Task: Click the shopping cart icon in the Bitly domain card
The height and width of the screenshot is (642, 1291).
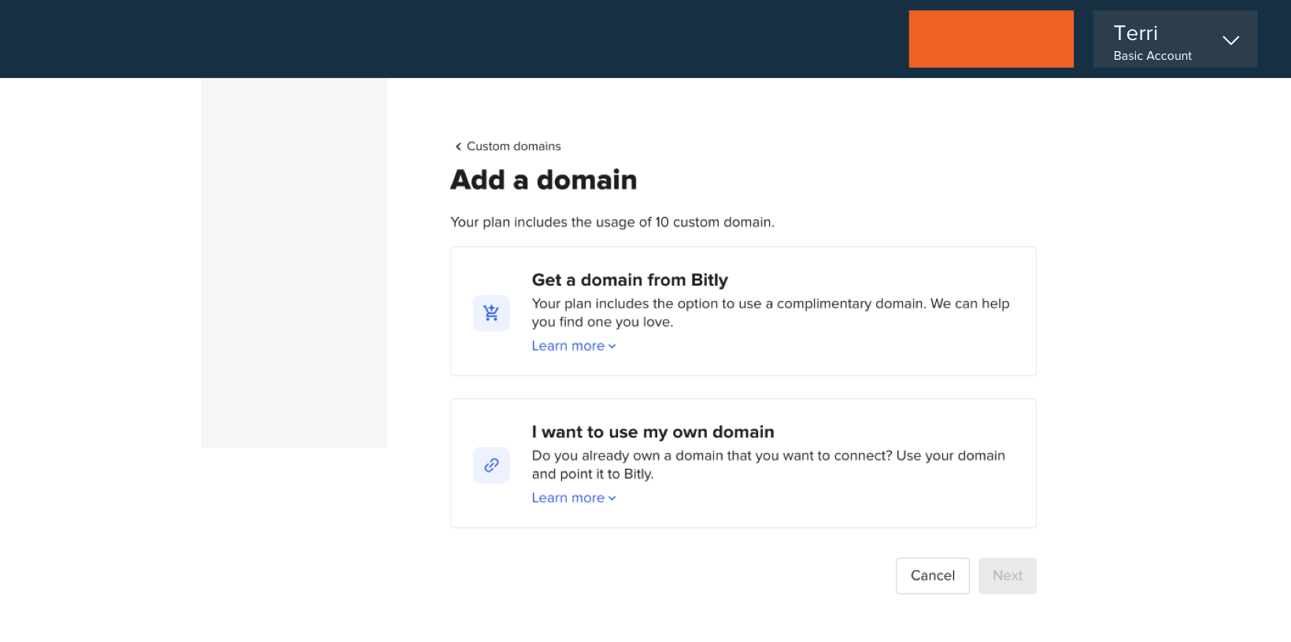Action: 491,313
